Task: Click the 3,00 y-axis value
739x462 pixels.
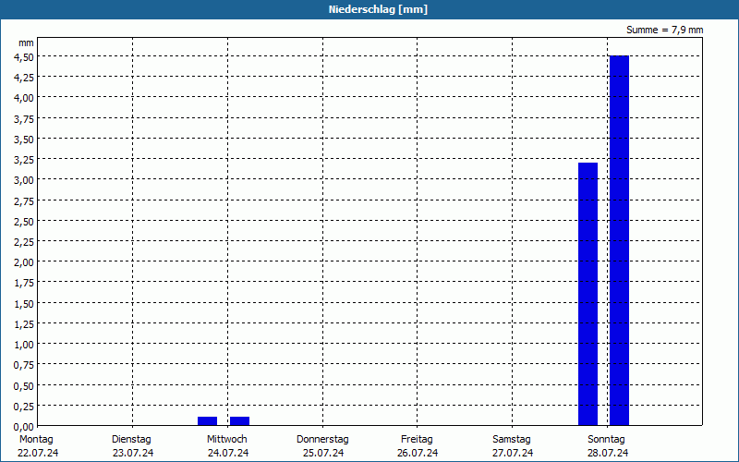Action: click(24, 180)
